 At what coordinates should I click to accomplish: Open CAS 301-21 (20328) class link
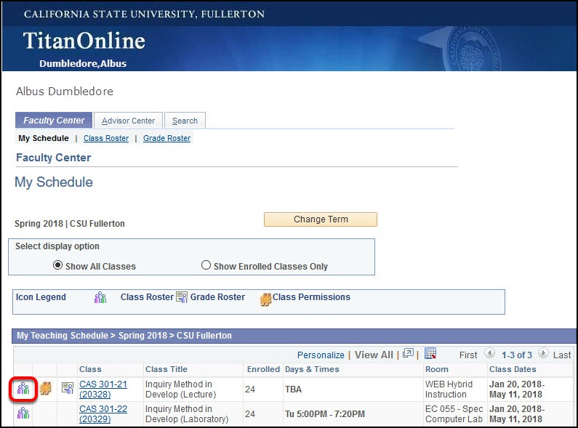tap(103, 389)
